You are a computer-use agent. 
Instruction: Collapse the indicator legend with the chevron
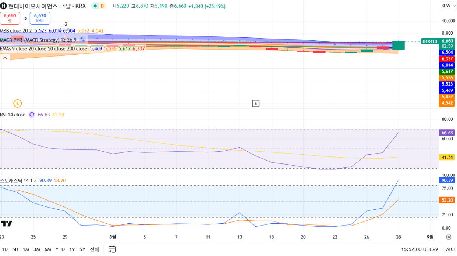tap(5, 58)
